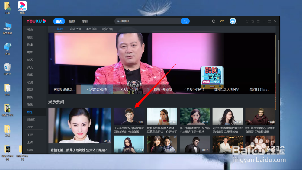Open 搞笑 in sidebar
The width and height of the screenshot is (302, 170).
click(30, 97)
